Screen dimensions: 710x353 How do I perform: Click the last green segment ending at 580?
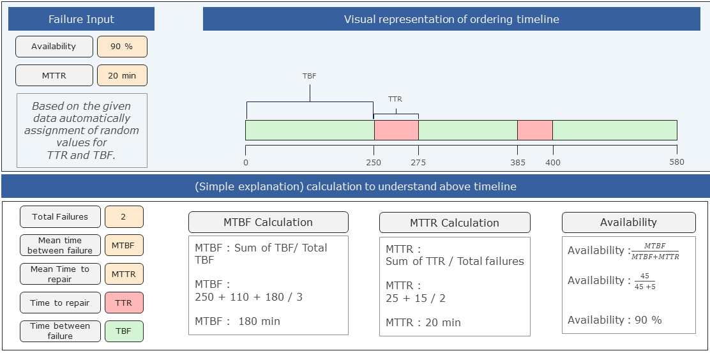click(x=614, y=130)
